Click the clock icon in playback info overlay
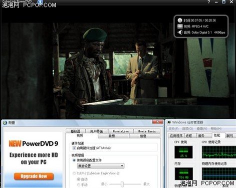236x188 pixels. tap(180, 21)
